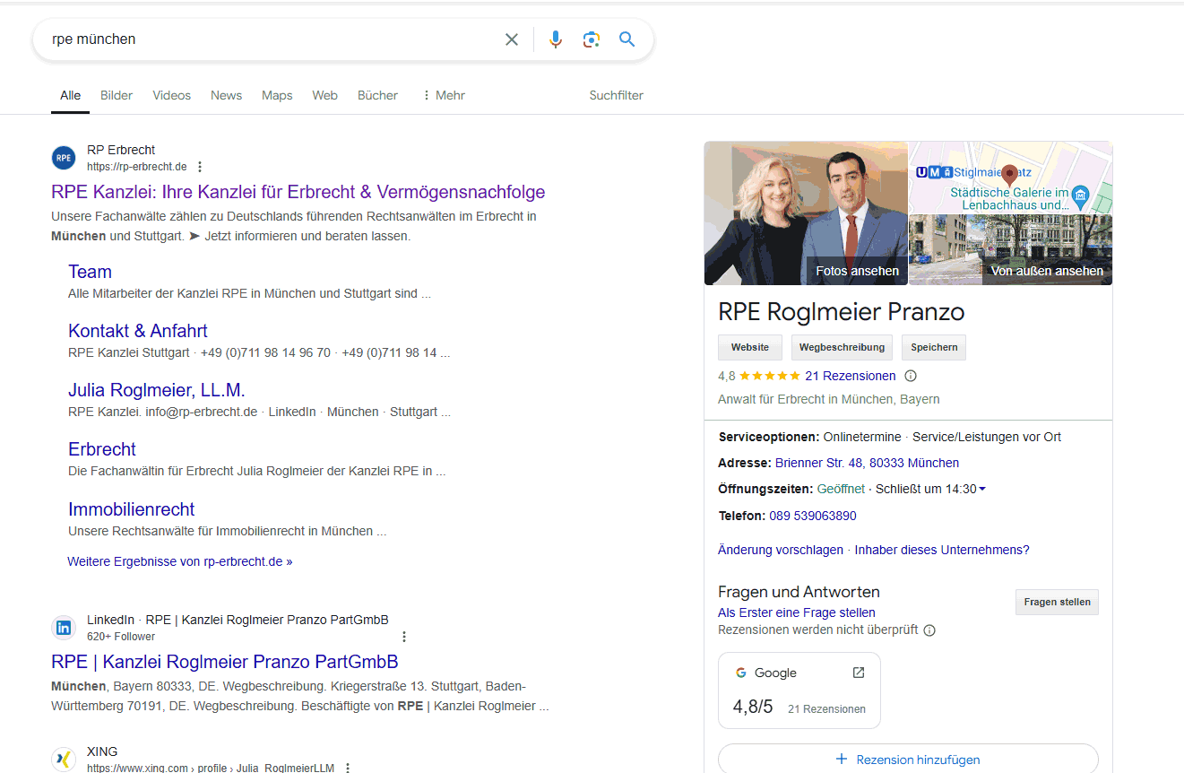The image size is (1184, 773).
Task: Open RPE Kanzlei main result headline
Action: click(x=298, y=192)
